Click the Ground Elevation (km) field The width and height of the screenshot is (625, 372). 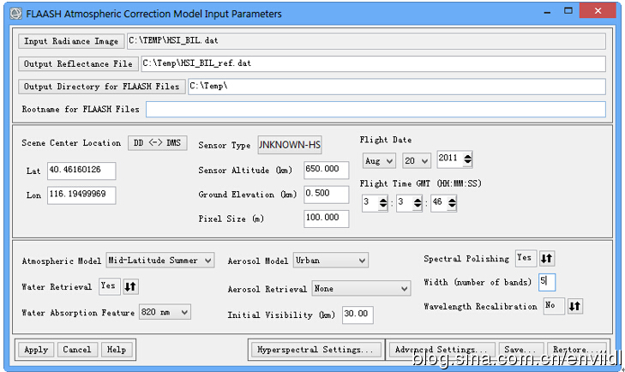tap(326, 195)
